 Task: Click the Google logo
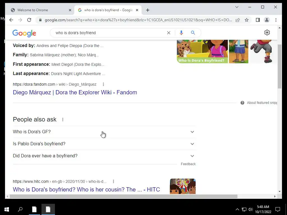coord(24,33)
